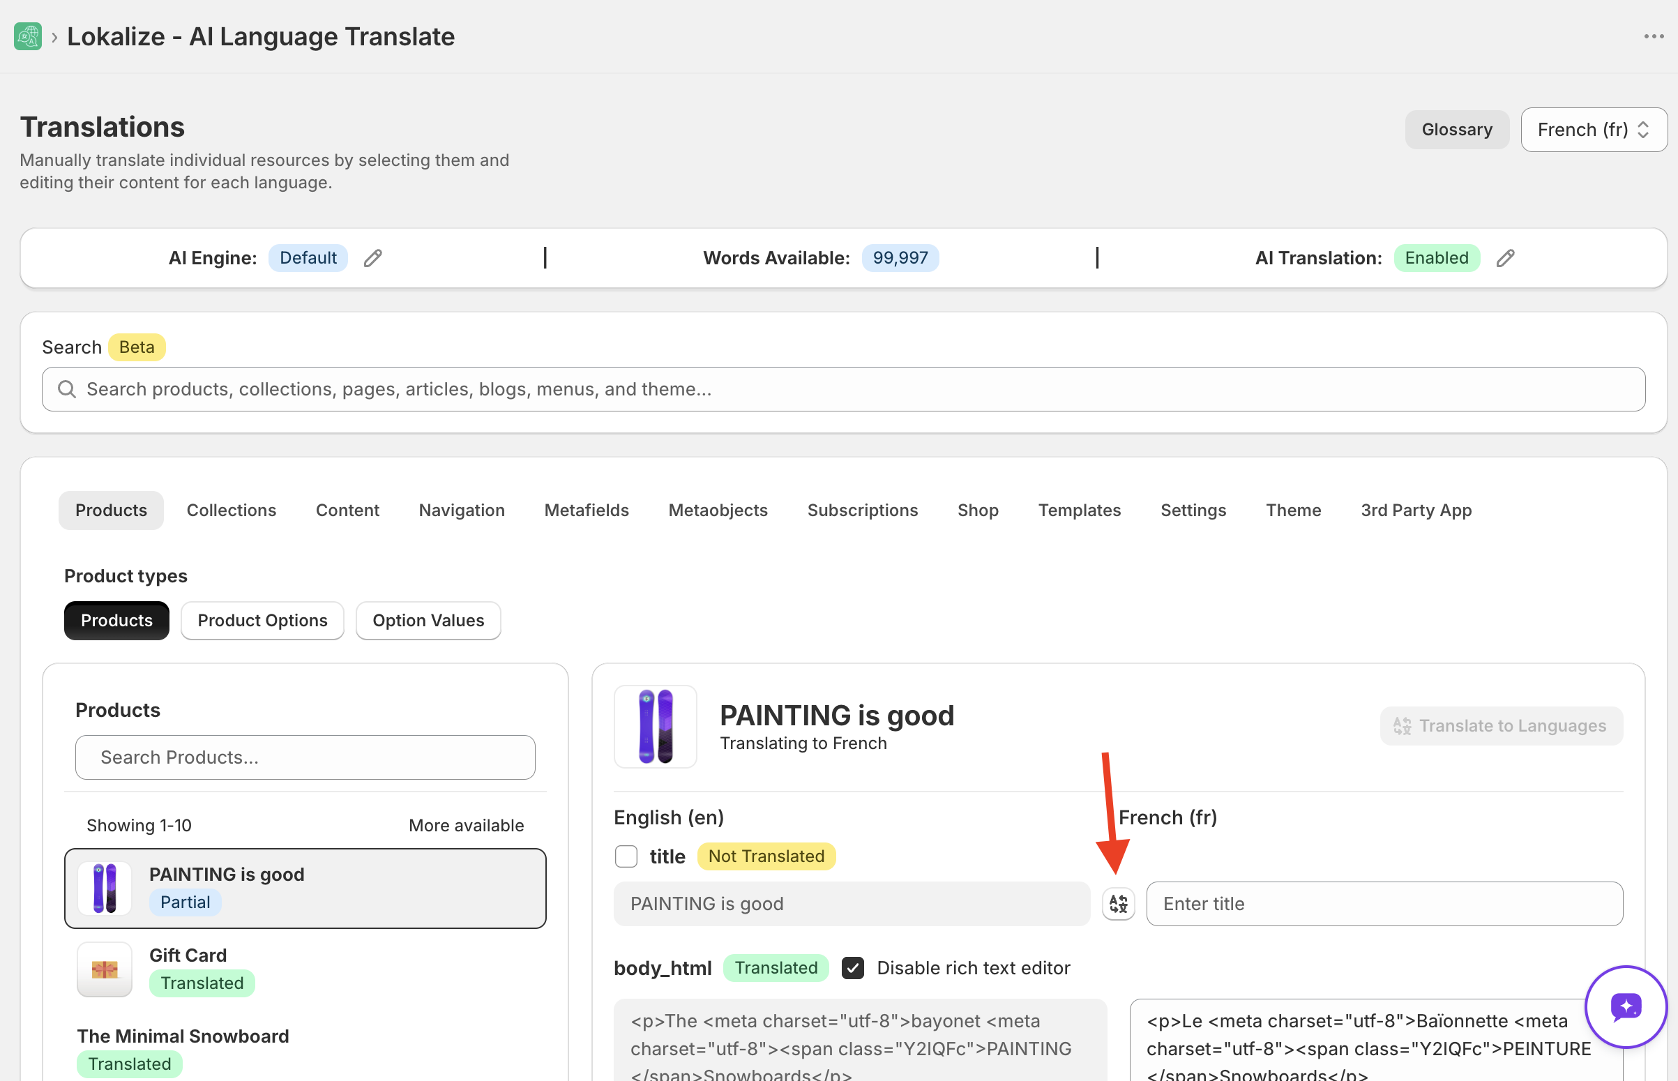Image resolution: width=1678 pixels, height=1081 pixels.
Task: Select the Option Values filter
Action: coord(428,621)
